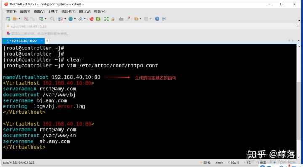
Task: Click the Reconnect link icon in toolbar
Action: tap(26, 19)
